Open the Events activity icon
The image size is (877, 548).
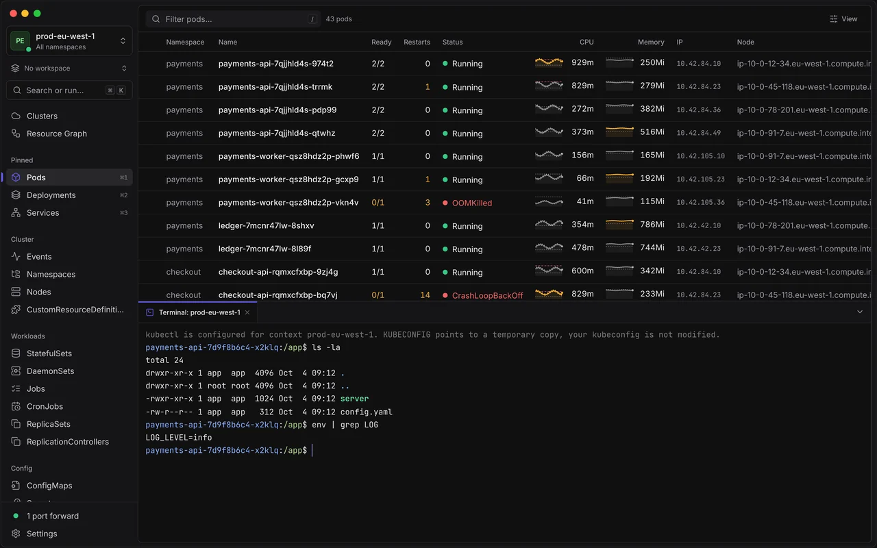coord(16,257)
